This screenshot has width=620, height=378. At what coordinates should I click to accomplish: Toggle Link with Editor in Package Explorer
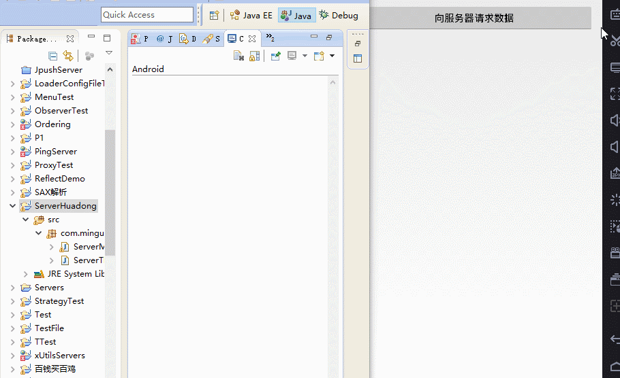[68, 56]
